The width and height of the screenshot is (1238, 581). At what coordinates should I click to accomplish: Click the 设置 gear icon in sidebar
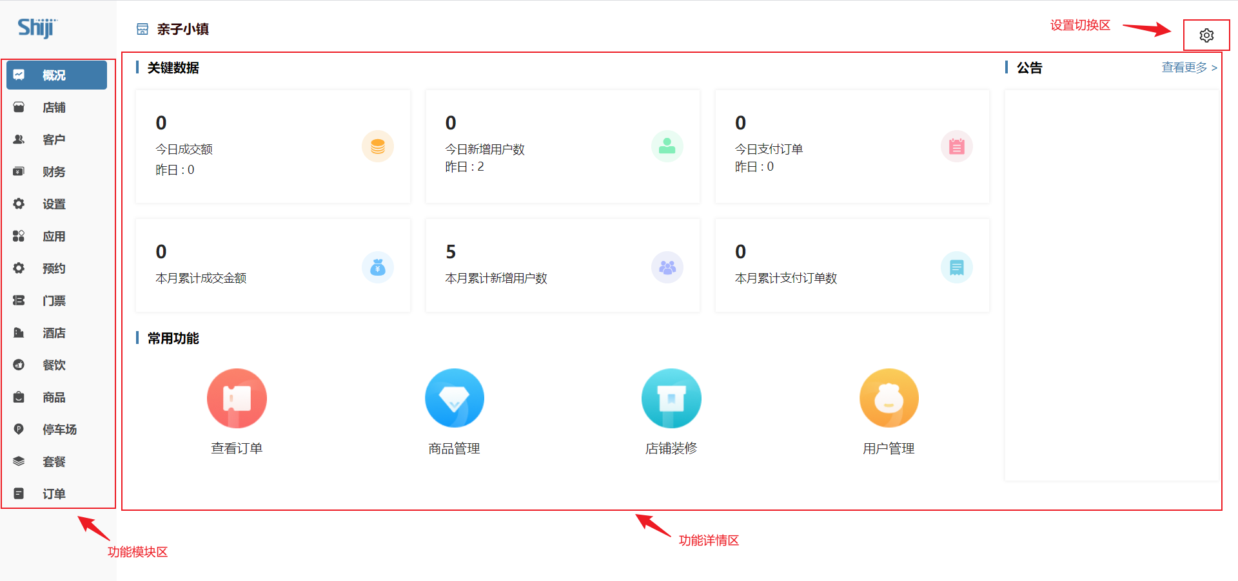point(19,204)
